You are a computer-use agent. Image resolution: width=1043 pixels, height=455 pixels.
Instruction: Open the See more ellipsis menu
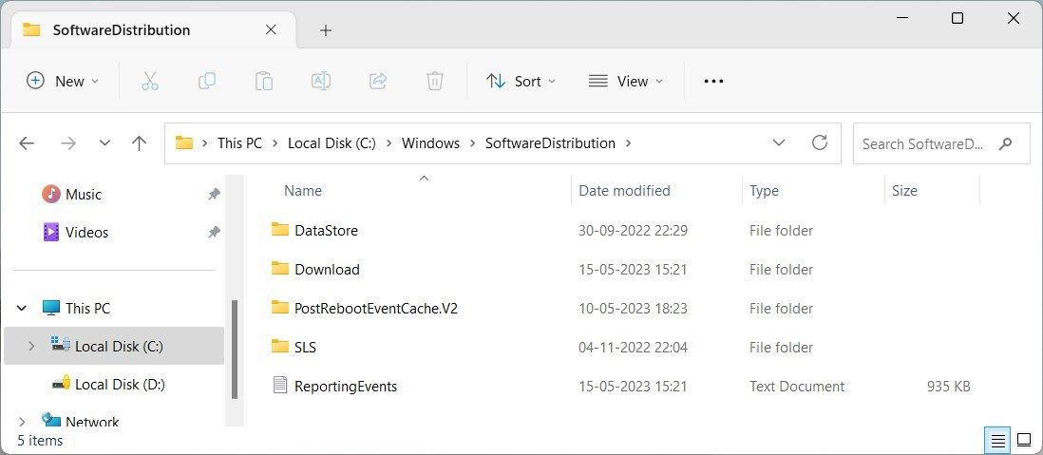(713, 81)
